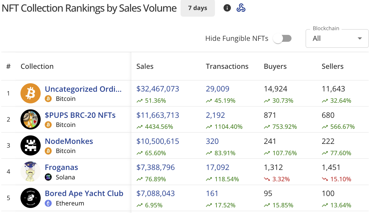375x213 pixels.
Task: Click the 6.95% sales change for Bored Ape
Action: [154, 205]
